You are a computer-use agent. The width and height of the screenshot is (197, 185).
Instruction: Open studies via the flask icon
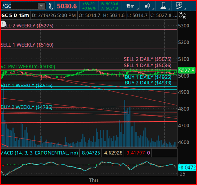pos(163,6)
